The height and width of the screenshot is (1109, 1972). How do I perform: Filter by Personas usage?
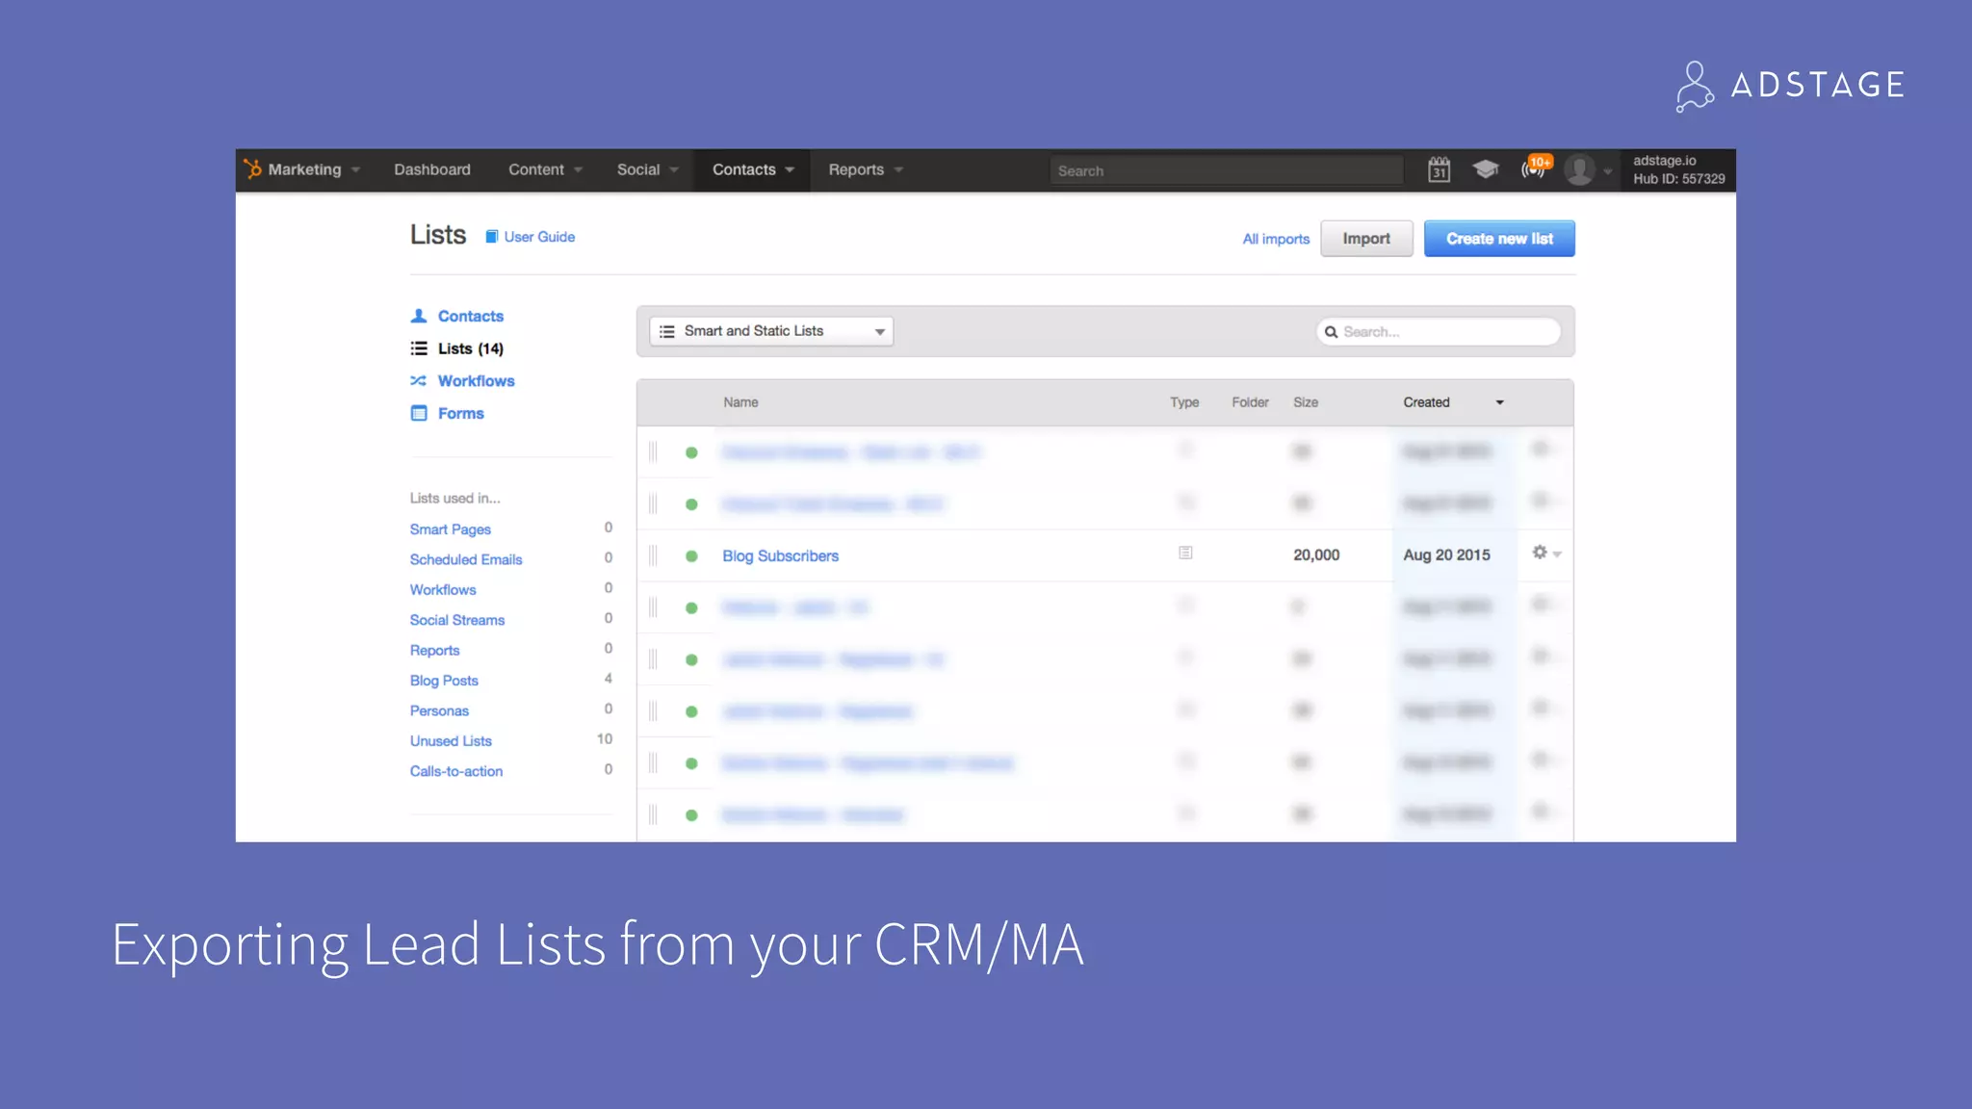(439, 710)
